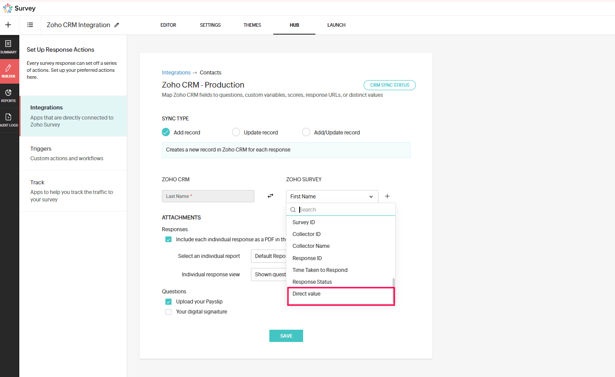The width and height of the screenshot is (615, 377).
Task: Follow the Integrations breadcrumb link
Action: click(x=176, y=73)
